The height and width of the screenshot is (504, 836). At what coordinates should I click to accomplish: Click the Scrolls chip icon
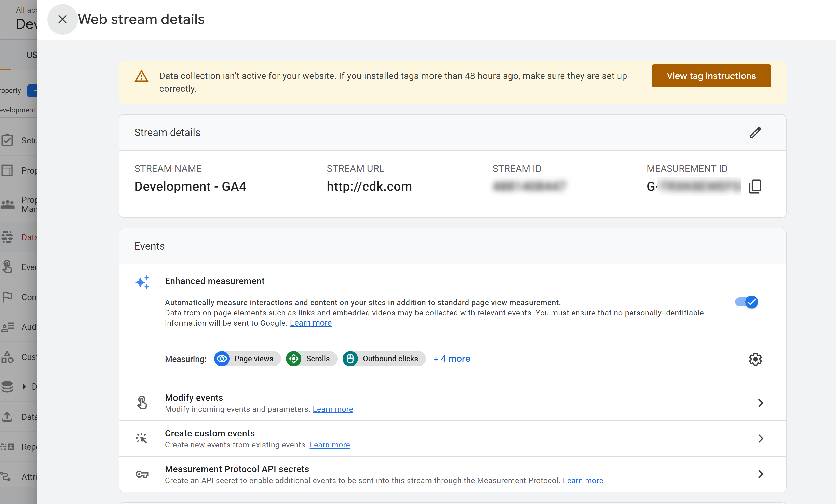coord(294,359)
